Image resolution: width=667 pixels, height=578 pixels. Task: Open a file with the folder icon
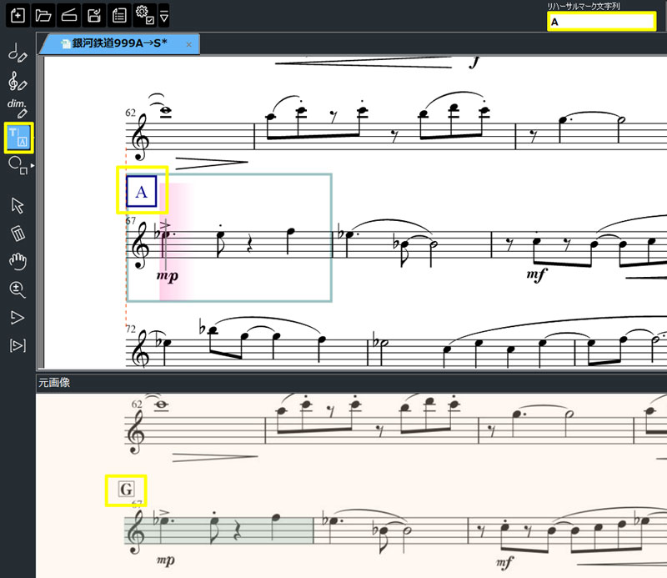click(x=43, y=16)
